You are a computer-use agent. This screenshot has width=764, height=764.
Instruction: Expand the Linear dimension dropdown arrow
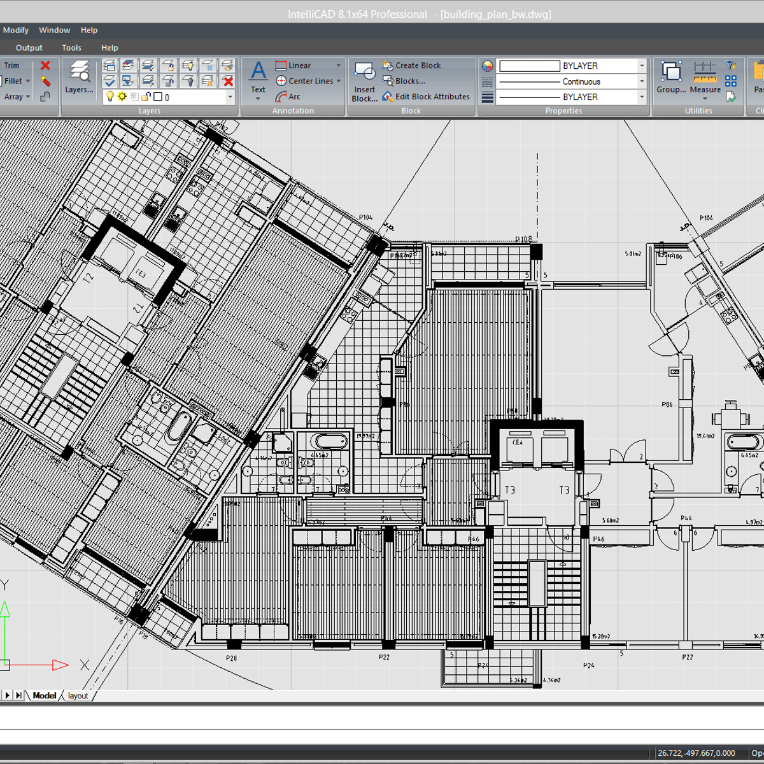click(338, 66)
